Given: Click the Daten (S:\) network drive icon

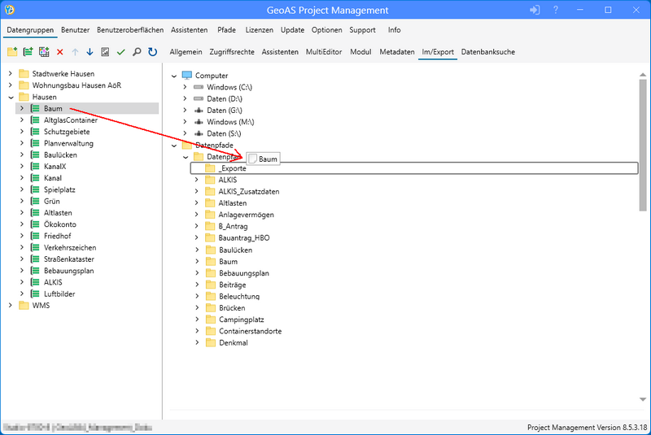Looking at the screenshot, I should [199, 133].
